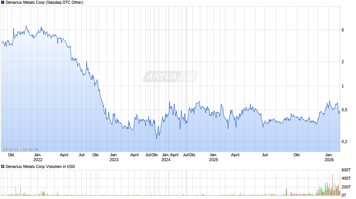356x199 pixels.
Task: Click the volume axis label '600T'
Action: [x=346, y=170]
